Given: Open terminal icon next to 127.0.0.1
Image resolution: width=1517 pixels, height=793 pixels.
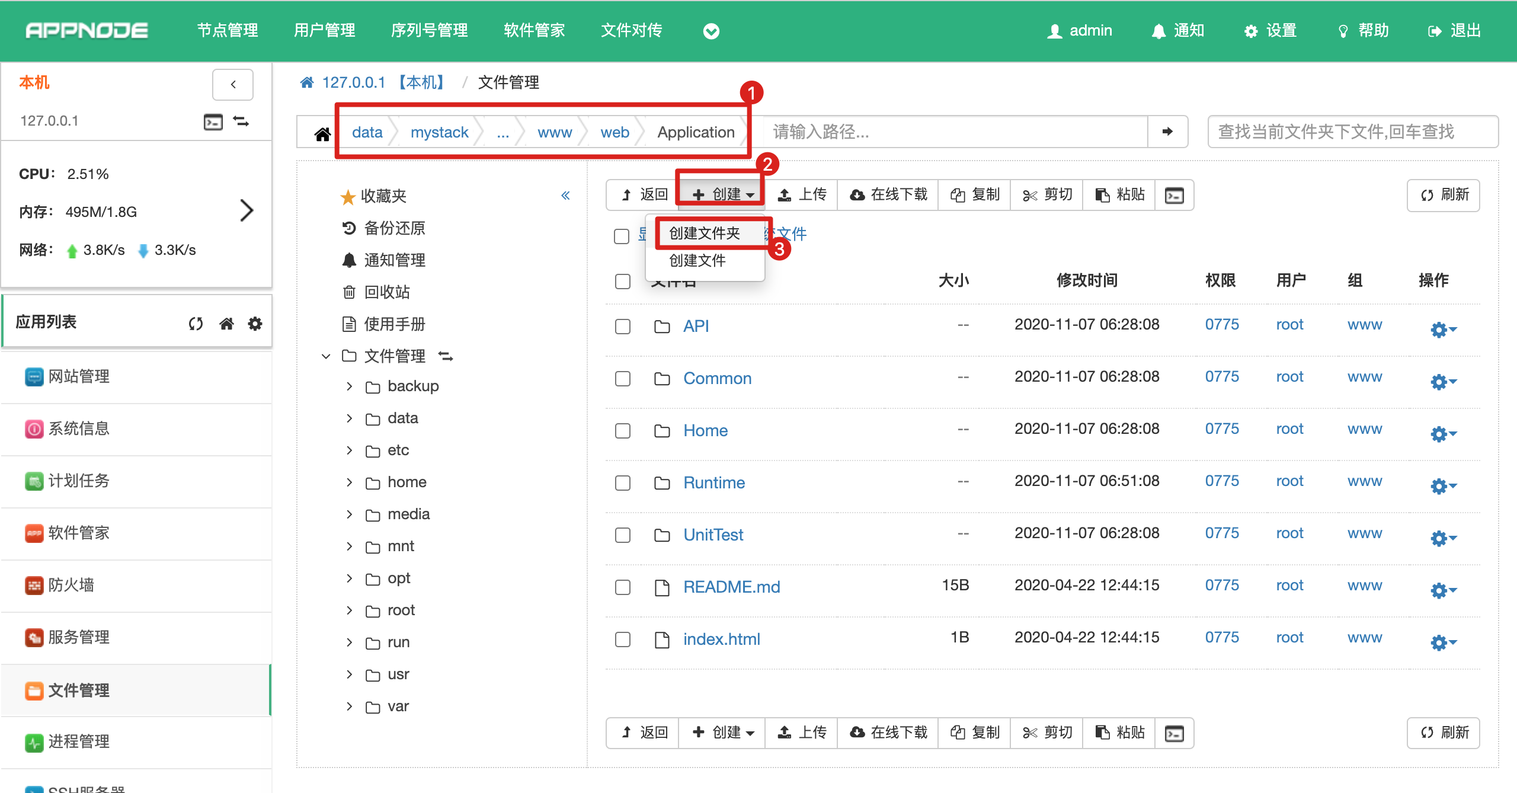Looking at the screenshot, I should [213, 121].
